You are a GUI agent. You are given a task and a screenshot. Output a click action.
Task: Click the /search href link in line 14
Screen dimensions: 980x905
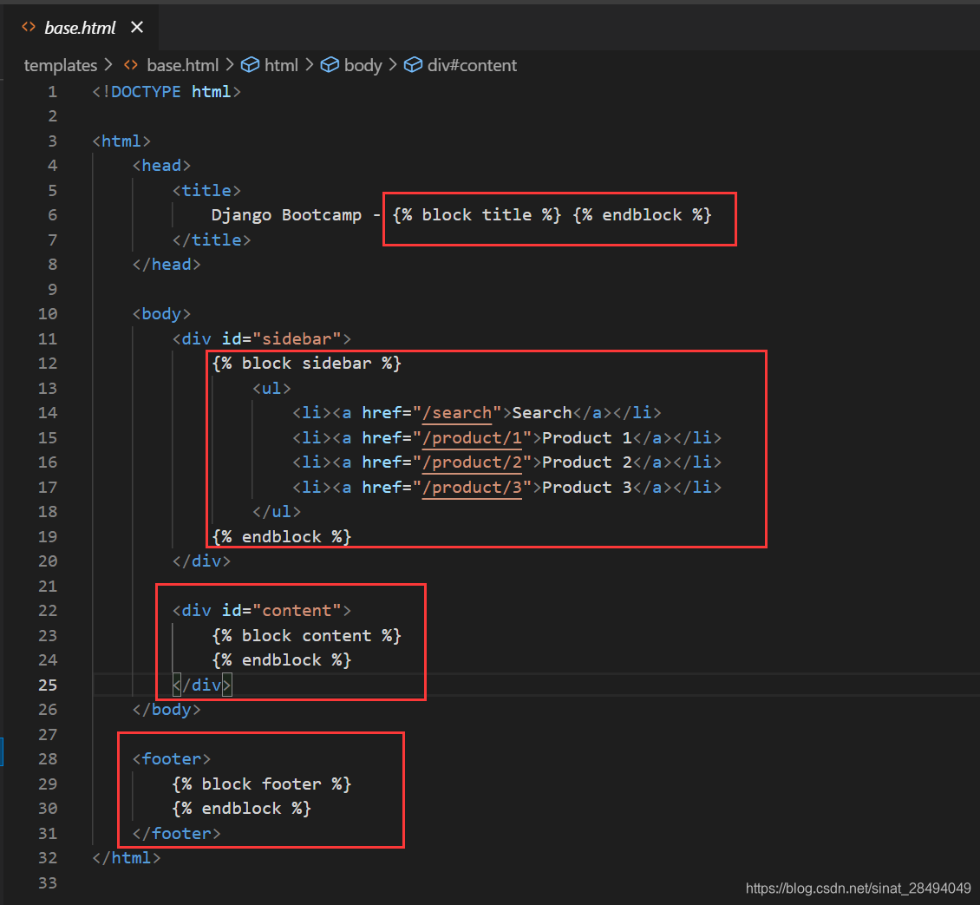[457, 412]
